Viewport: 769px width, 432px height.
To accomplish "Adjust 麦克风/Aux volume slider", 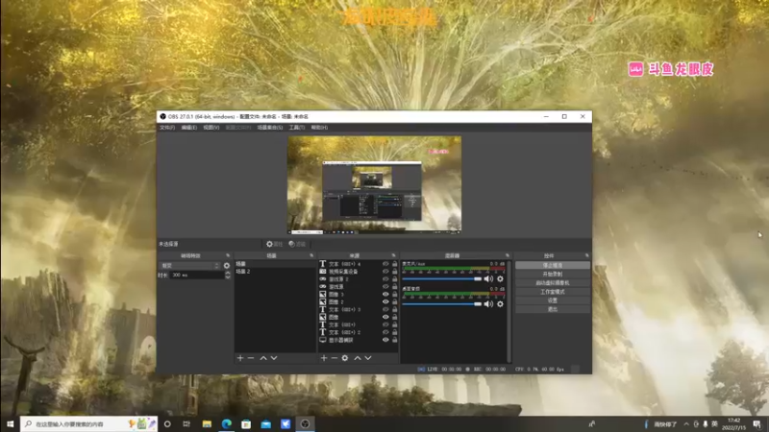I will pos(442,278).
